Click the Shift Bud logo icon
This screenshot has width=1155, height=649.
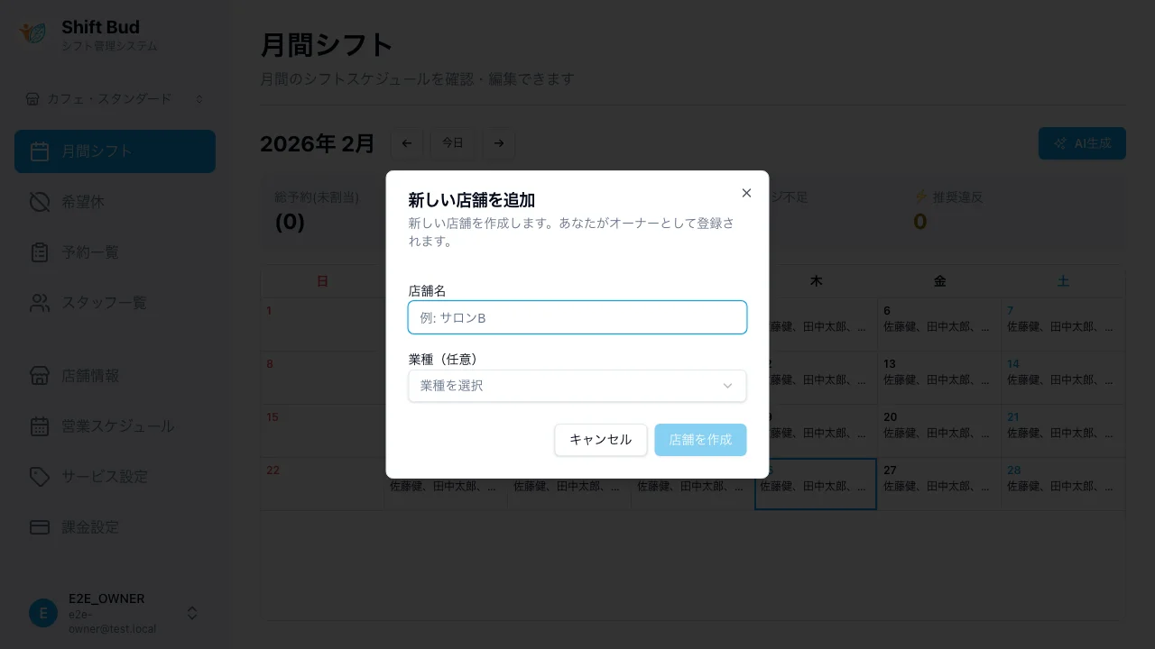point(32,33)
